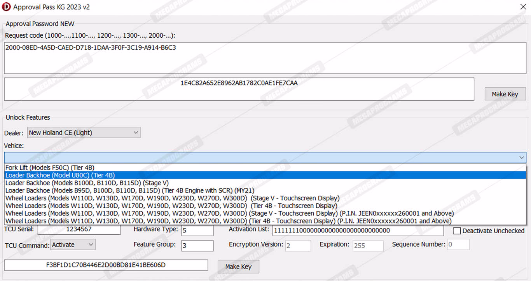
Task: Select Fork Lift (Models F50C) (Tier 4B)
Action: pyautogui.click(x=50, y=168)
